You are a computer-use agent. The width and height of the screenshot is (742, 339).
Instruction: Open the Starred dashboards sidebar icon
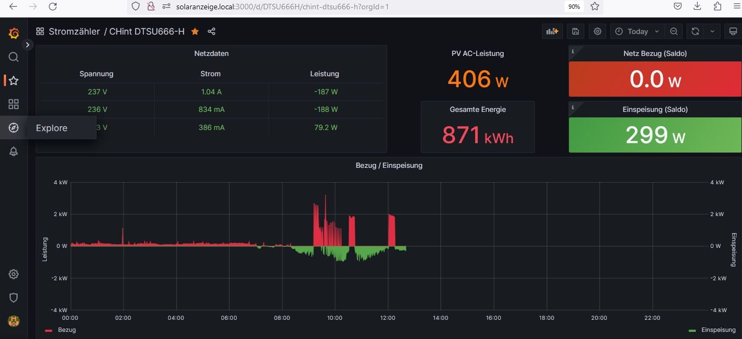(14, 81)
